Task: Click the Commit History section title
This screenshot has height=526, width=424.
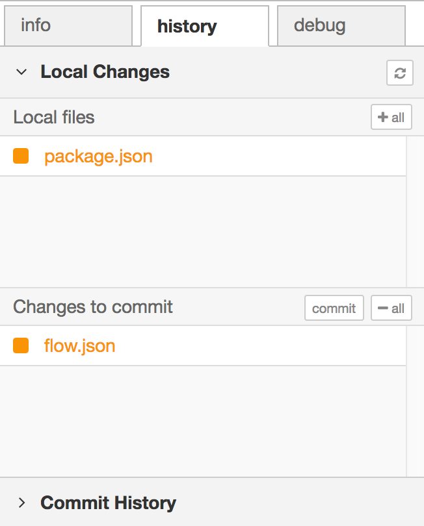Action: coord(108,503)
